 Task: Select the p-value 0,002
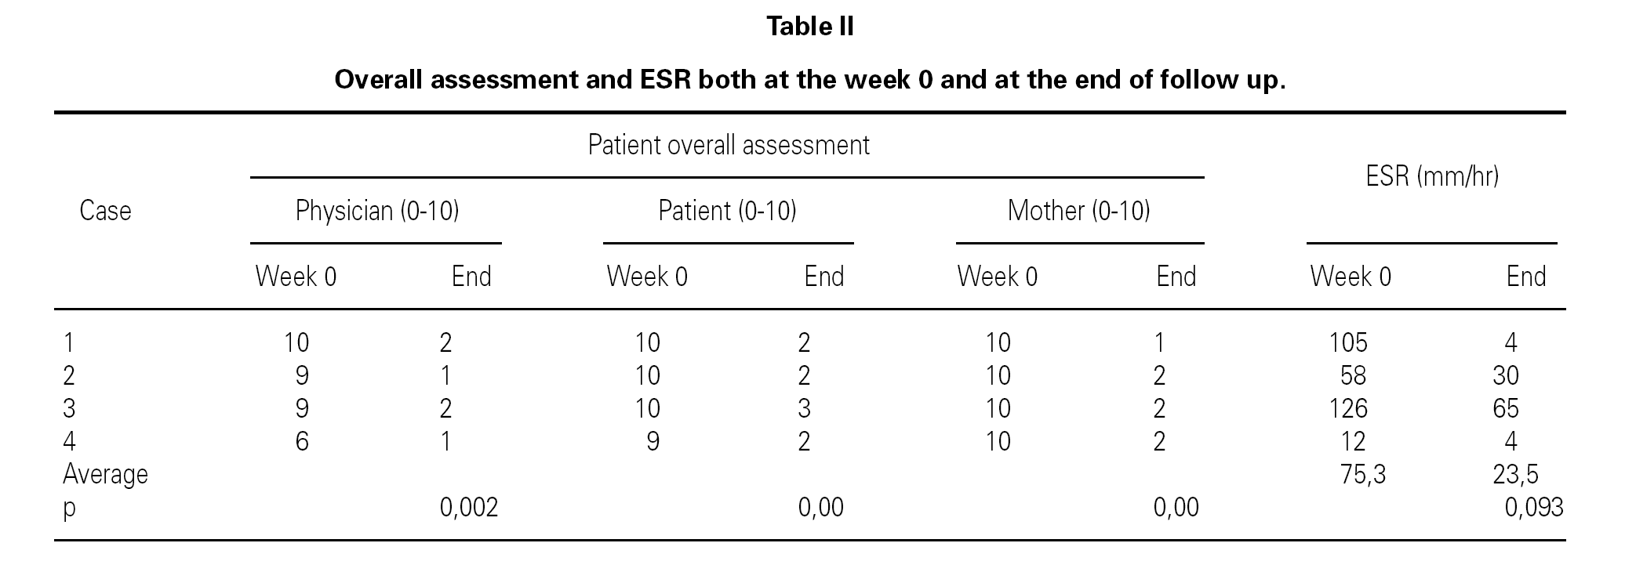(468, 509)
